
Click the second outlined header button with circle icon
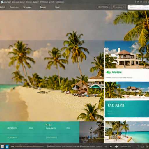tap(119, 7)
